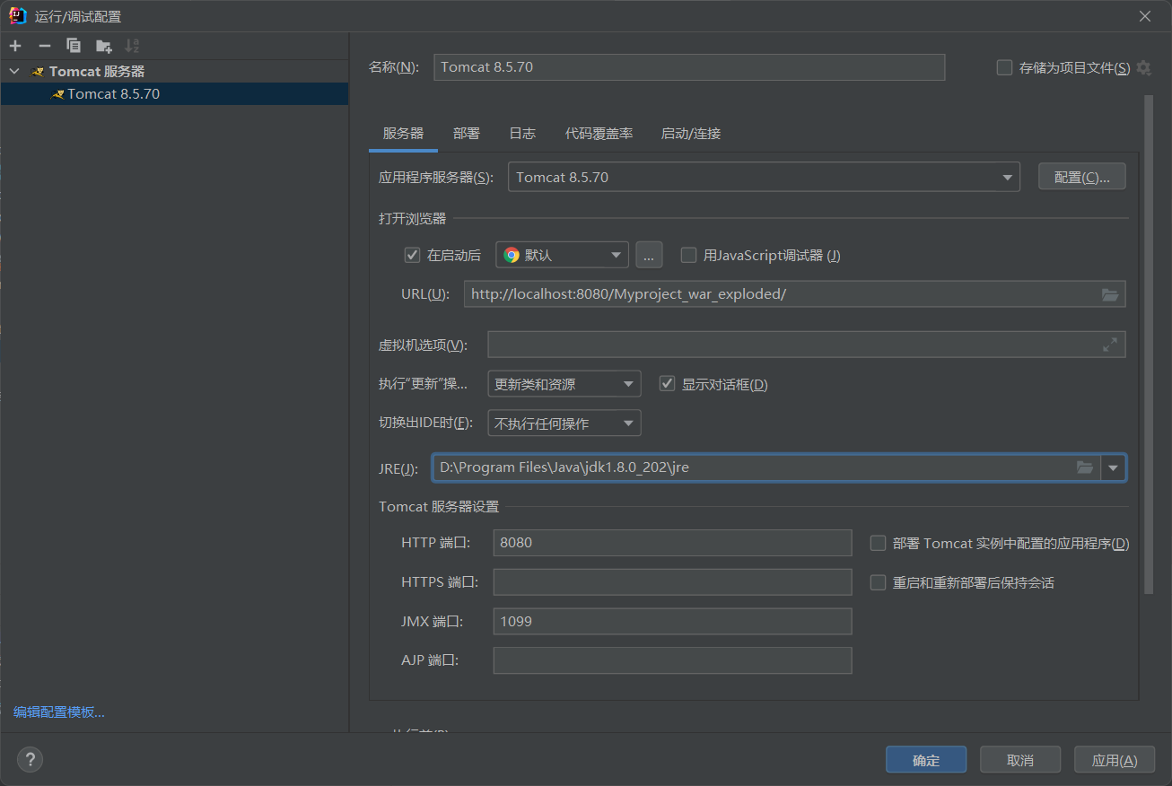
Task: Toggle the Show dialog checkbox
Action: point(667,384)
